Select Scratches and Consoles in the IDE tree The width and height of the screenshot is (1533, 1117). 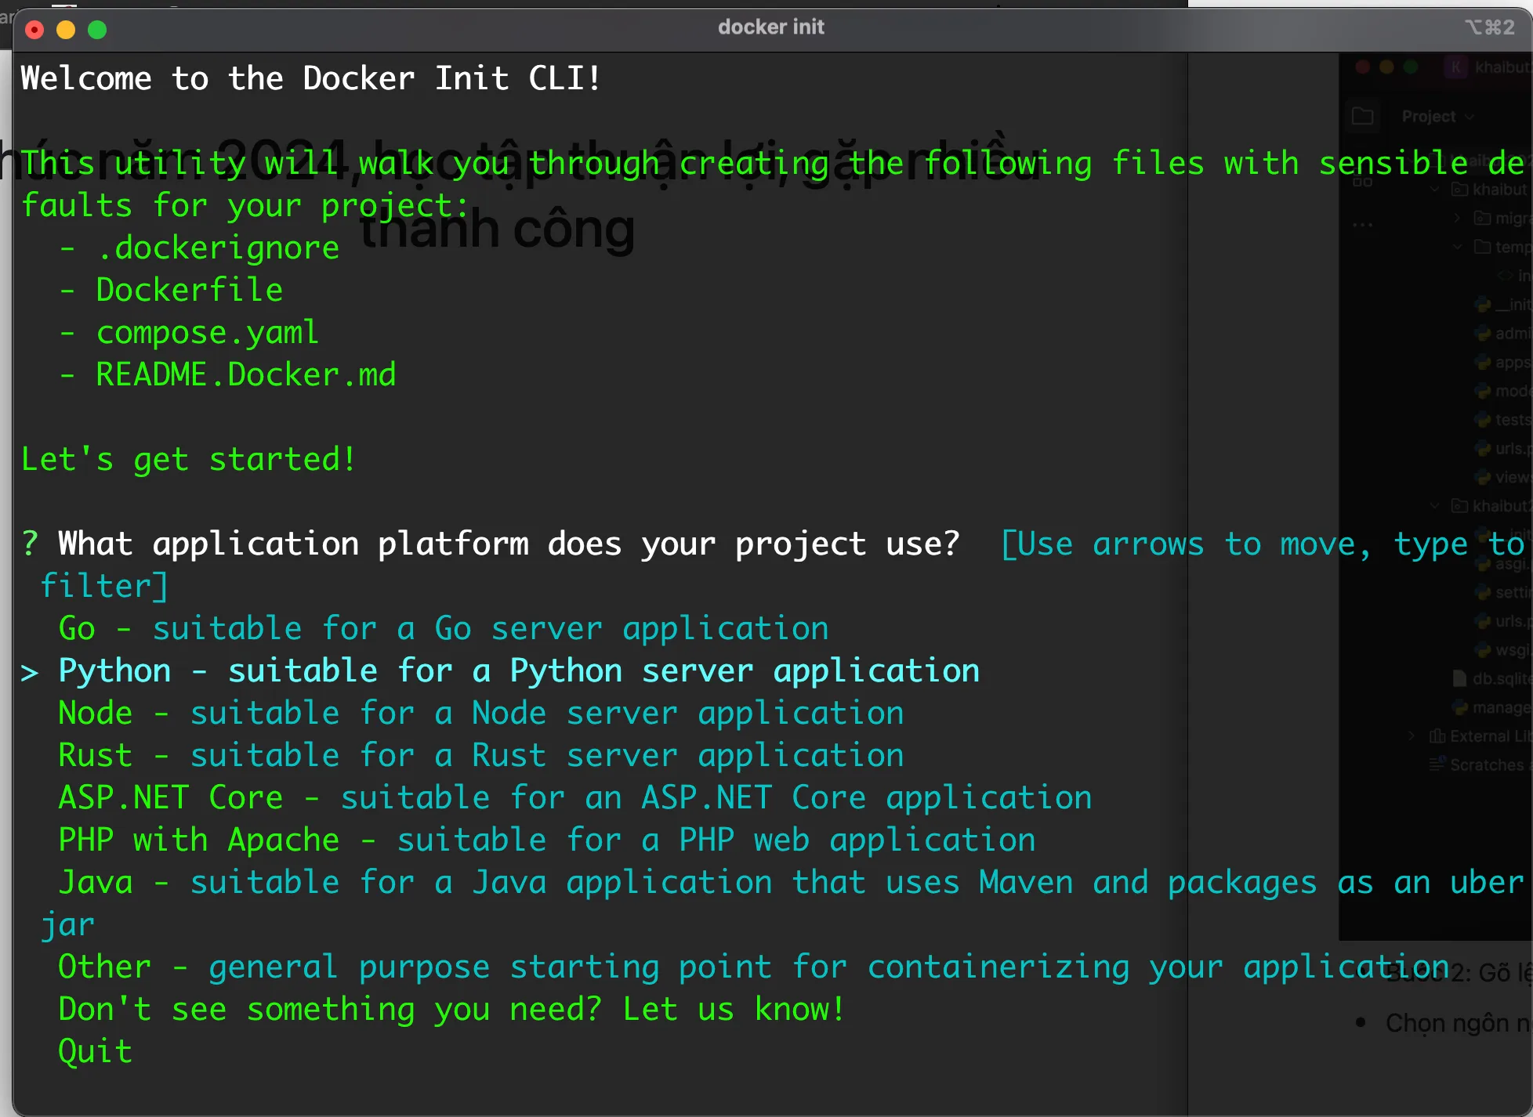pyautogui.click(x=1480, y=765)
